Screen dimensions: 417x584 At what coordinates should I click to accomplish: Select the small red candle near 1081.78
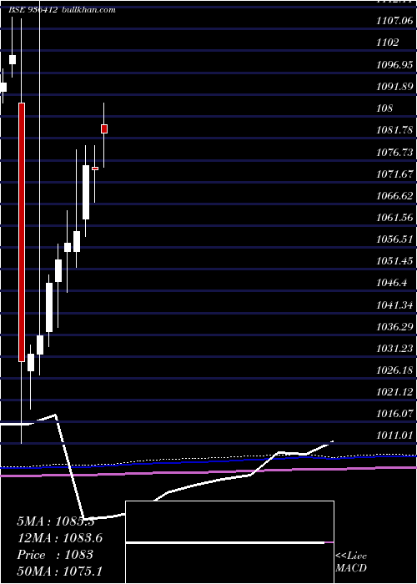click(104, 128)
